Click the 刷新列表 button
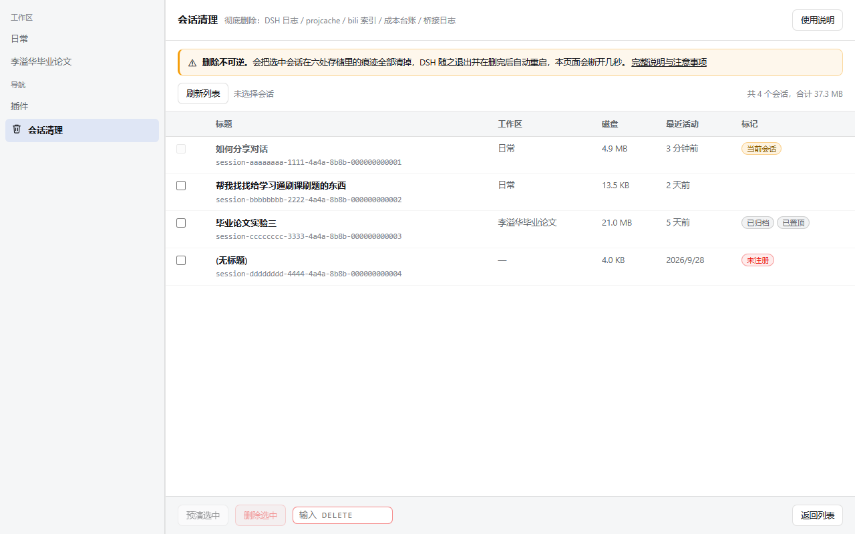 coord(203,93)
